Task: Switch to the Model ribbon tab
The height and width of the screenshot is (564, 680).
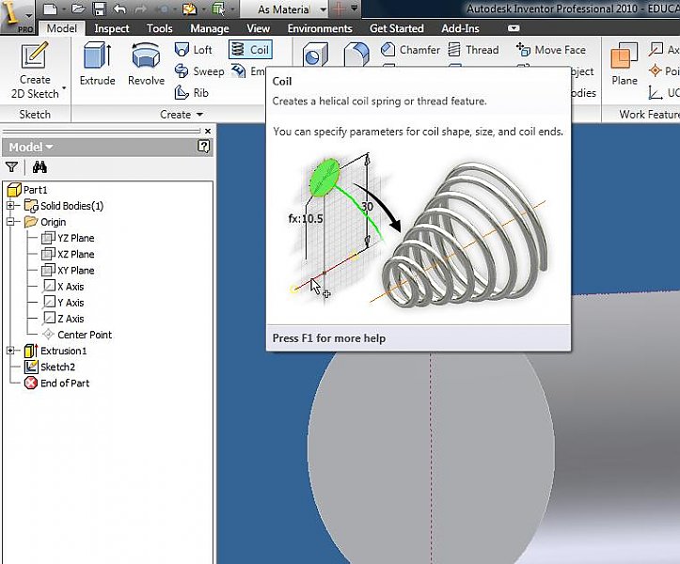Action: coord(61,28)
